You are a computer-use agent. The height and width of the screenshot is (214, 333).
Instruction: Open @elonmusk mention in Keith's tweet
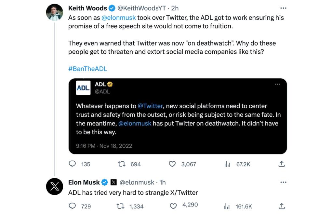pyautogui.click(x=119, y=18)
